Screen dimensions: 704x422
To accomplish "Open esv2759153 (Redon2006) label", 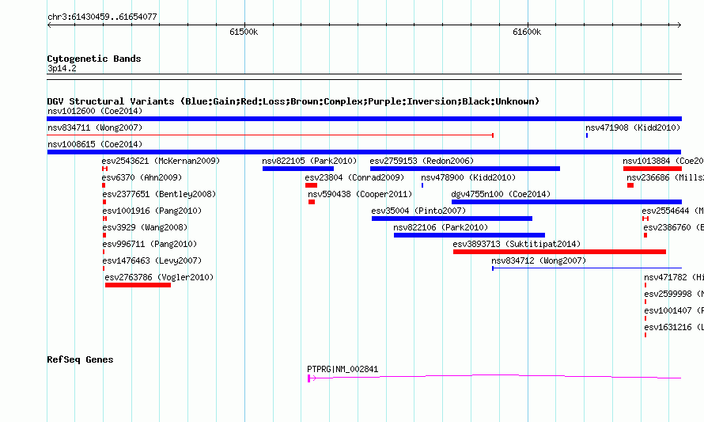I will pyautogui.click(x=422, y=161).
